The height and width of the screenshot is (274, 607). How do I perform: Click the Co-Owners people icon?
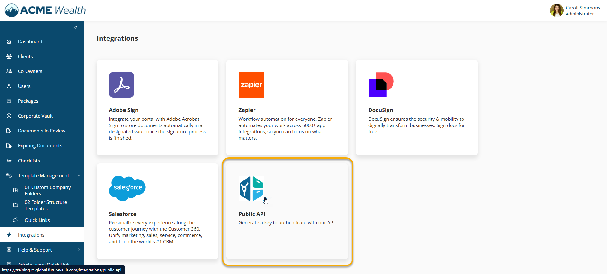[x=9, y=71]
